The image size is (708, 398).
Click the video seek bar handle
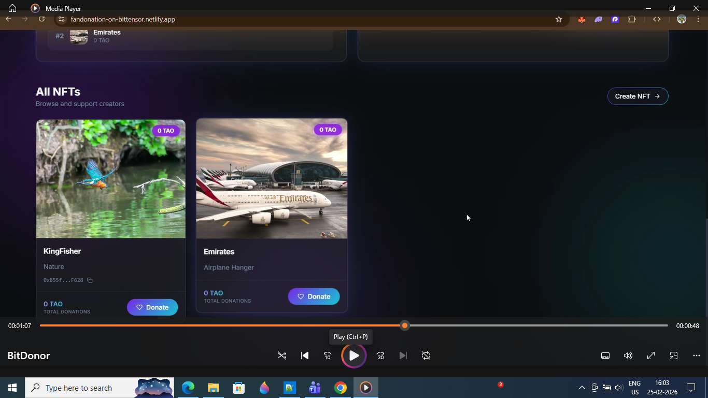pos(405,325)
